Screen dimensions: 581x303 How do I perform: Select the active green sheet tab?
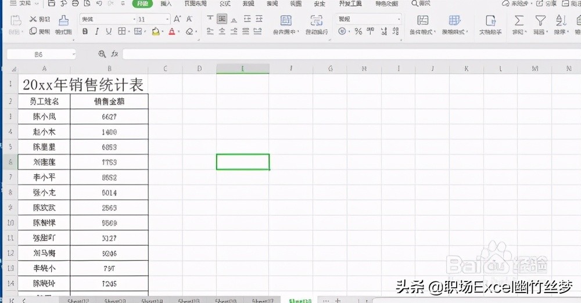[300, 301]
